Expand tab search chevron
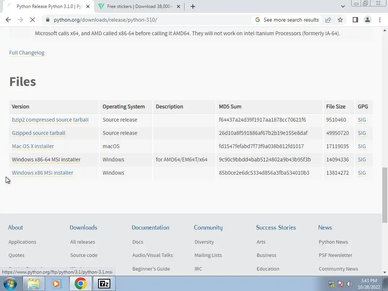The width and height of the screenshot is (388, 291). point(343,6)
